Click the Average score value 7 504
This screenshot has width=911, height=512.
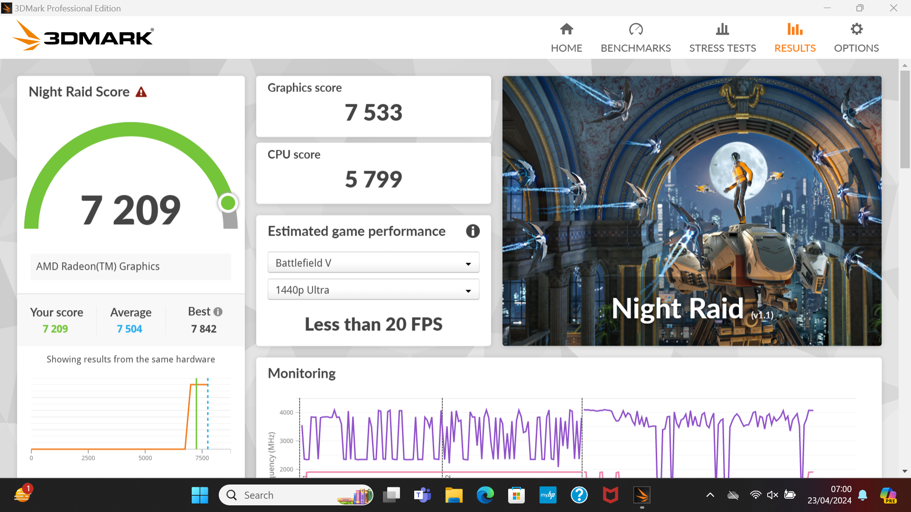point(130,329)
